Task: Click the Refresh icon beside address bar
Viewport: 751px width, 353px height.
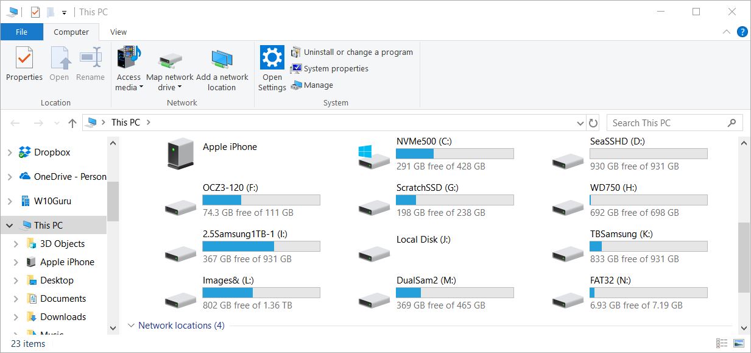Action: pos(593,123)
